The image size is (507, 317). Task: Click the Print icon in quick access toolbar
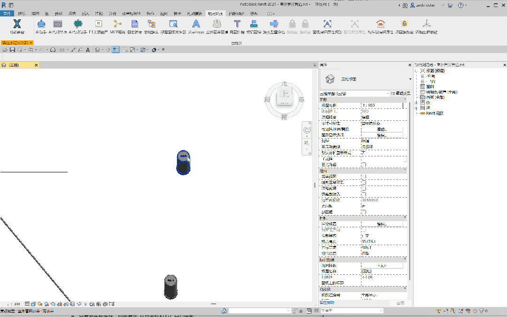coord(53,50)
